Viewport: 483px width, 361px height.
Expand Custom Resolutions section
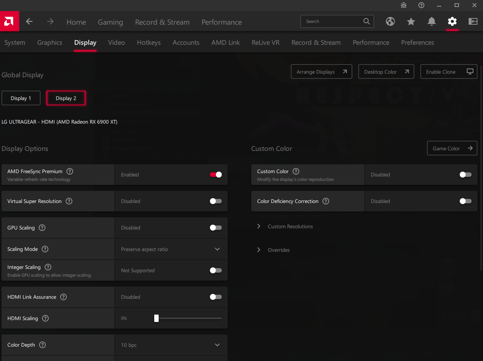pos(285,227)
